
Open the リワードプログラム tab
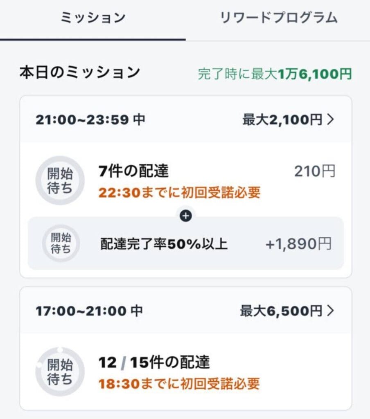[279, 18]
